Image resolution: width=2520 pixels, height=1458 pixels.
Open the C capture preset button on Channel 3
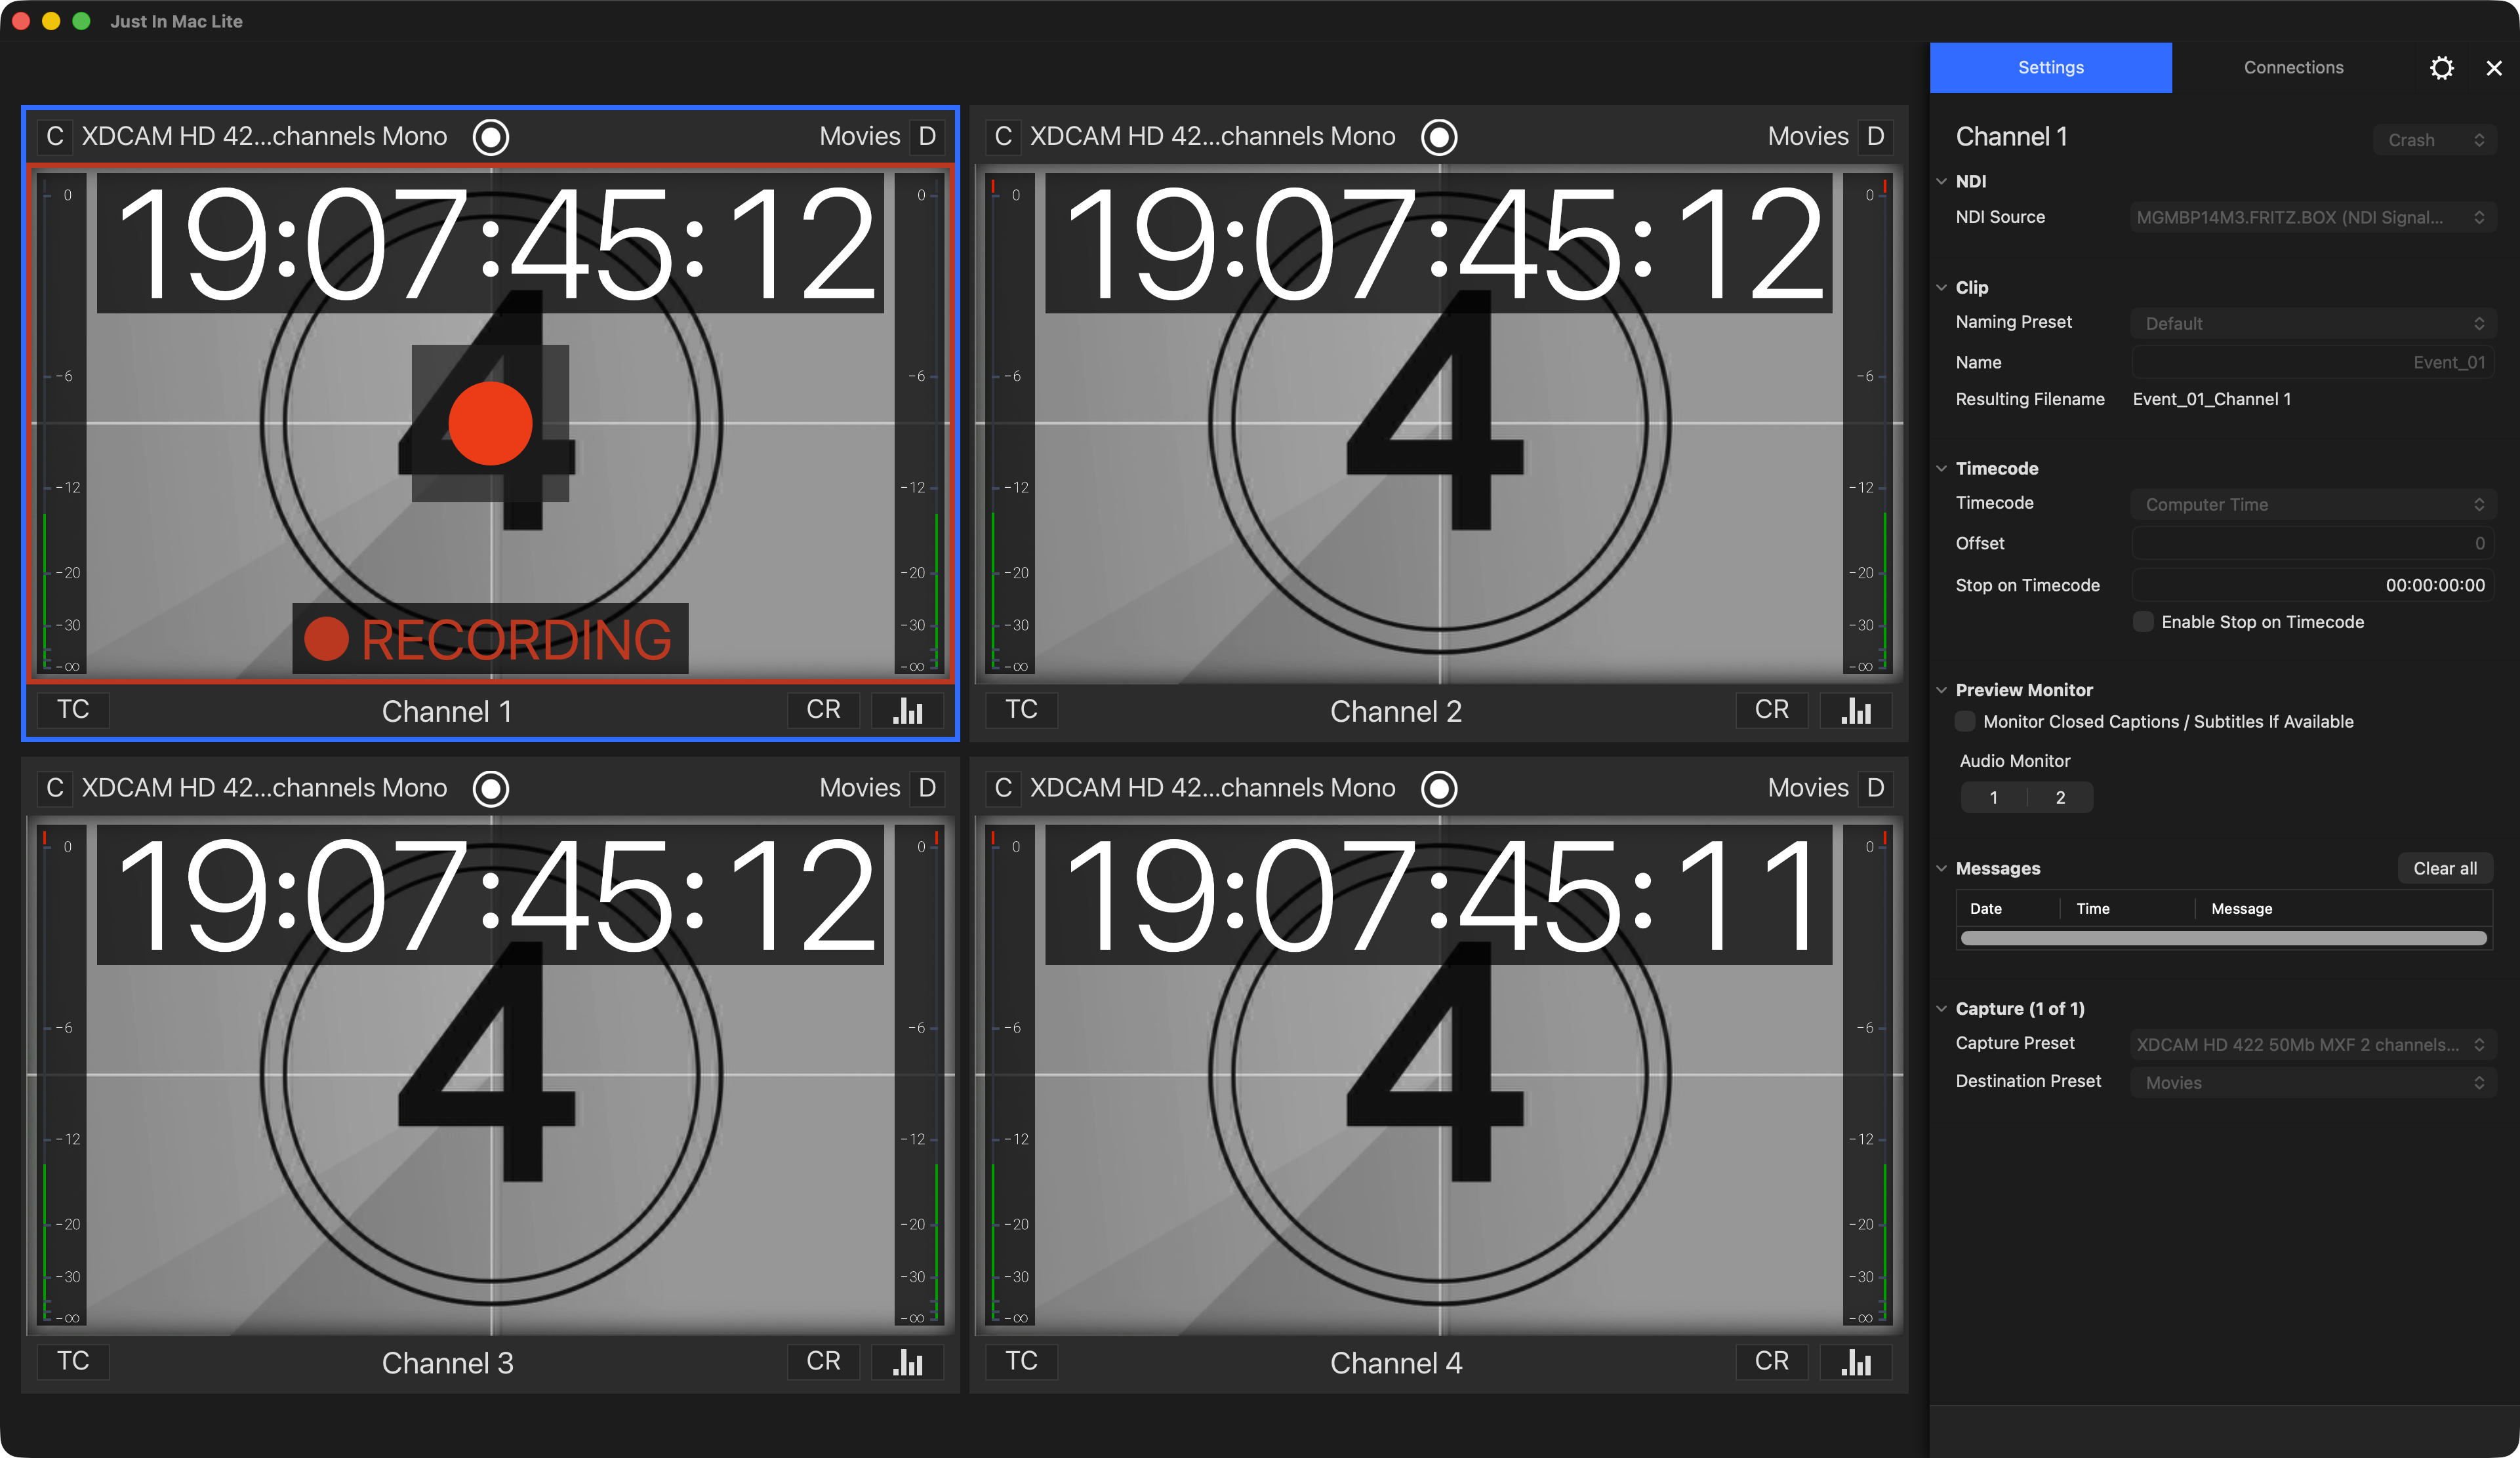55,789
